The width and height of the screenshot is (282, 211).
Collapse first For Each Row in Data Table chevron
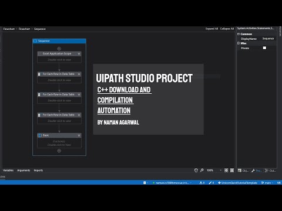click(79, 74)
